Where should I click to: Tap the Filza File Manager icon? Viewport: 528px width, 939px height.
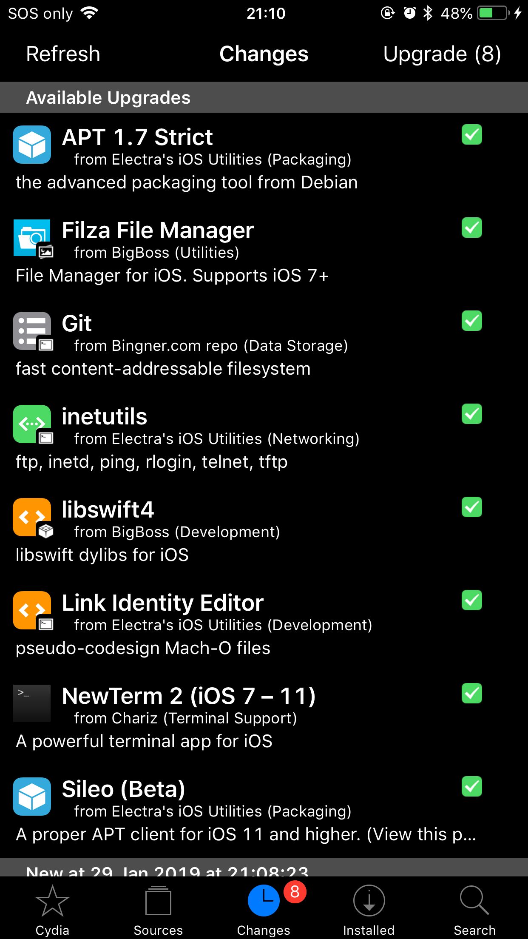pyautogui.click(x=32, y=238)
